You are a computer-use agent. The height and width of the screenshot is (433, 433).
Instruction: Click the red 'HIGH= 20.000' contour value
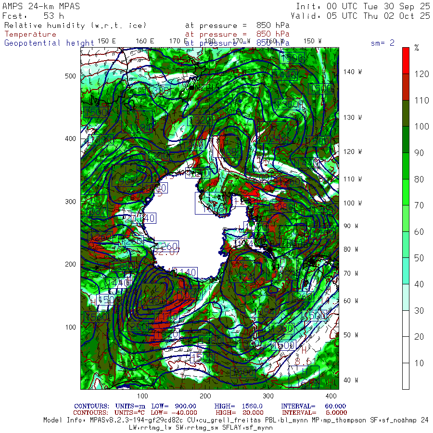pyautogui.click(x=240, y=413)
